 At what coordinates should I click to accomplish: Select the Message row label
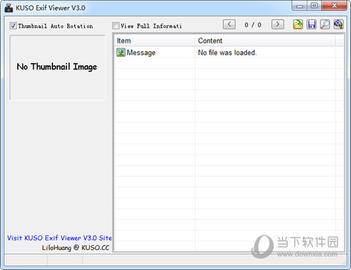[141, 52]
